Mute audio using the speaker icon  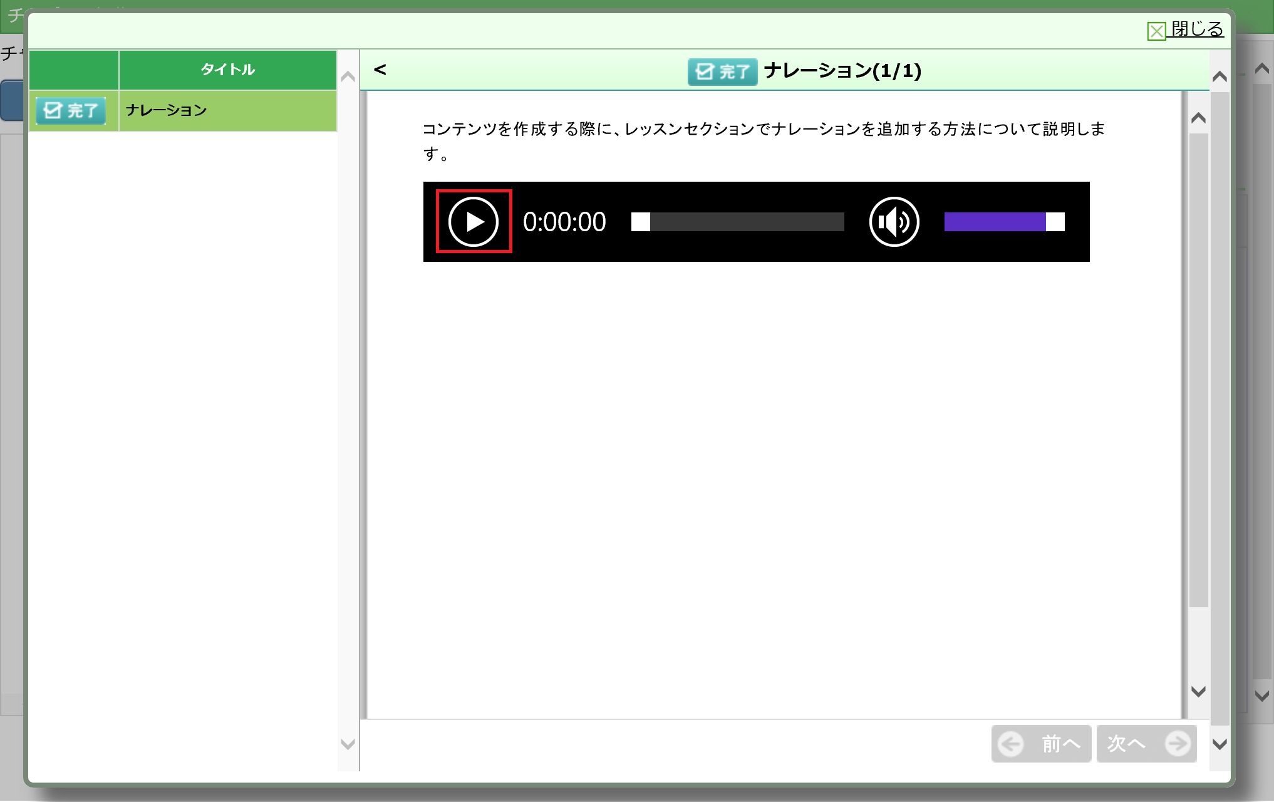(x=894, y=222)
